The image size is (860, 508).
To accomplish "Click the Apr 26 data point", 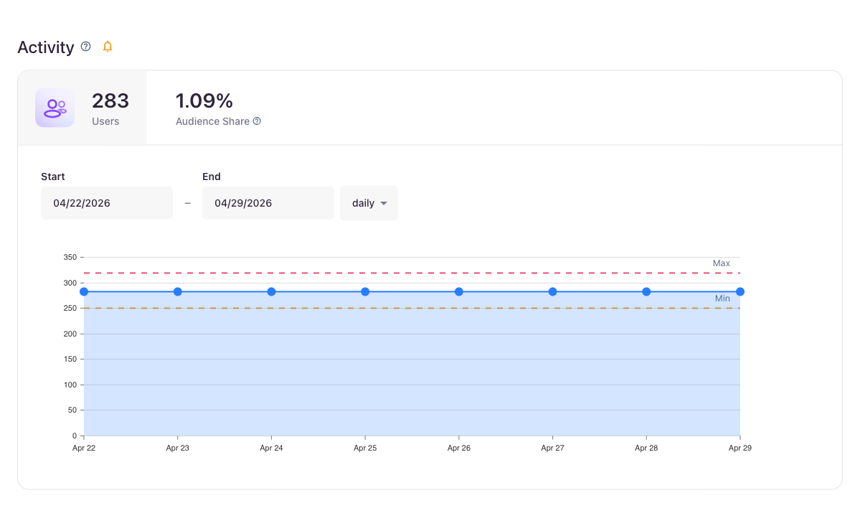I will click(459, 292).
